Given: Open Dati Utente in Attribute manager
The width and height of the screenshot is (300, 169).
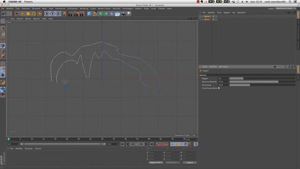Looking at the screenshot, I should point(224,67).
